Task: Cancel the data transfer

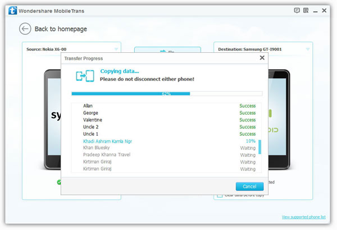Action: (x=249, y=186)
